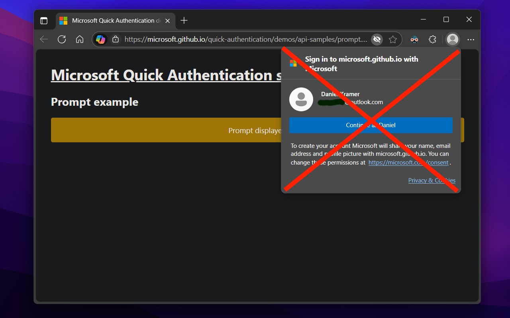Screen dimensions: 510x318
Task: Click the outlook.com email text
Action: tap(350, 102)
